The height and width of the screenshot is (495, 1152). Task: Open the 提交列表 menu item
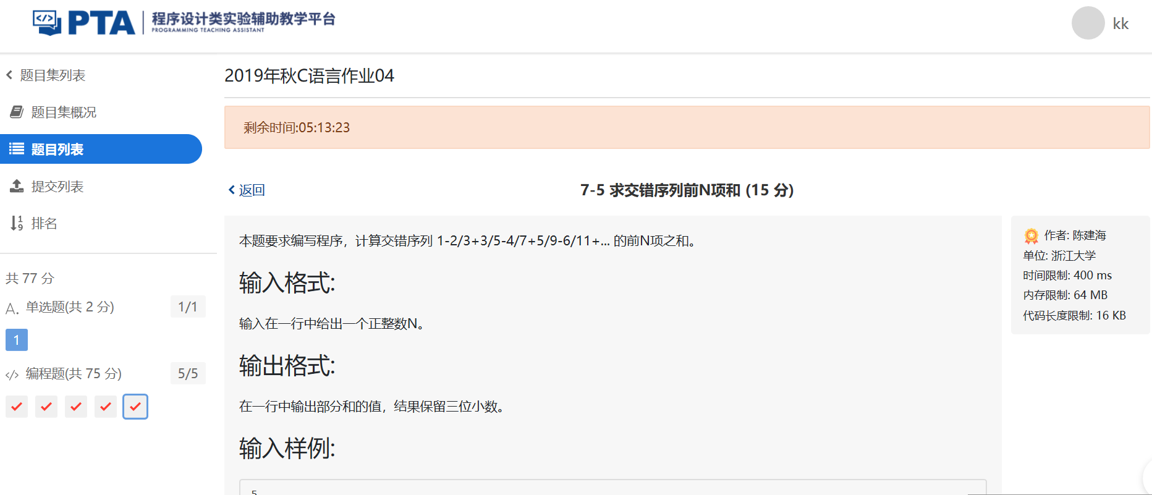[57, 187]
